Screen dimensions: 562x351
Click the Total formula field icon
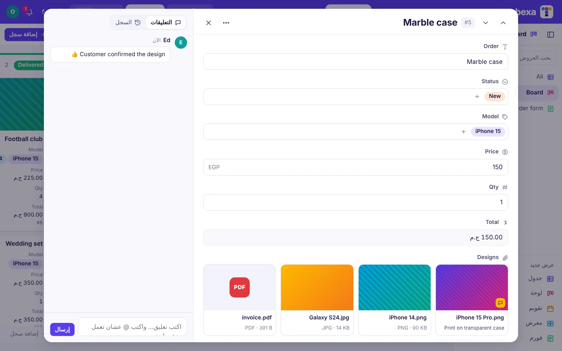(505, 223)
